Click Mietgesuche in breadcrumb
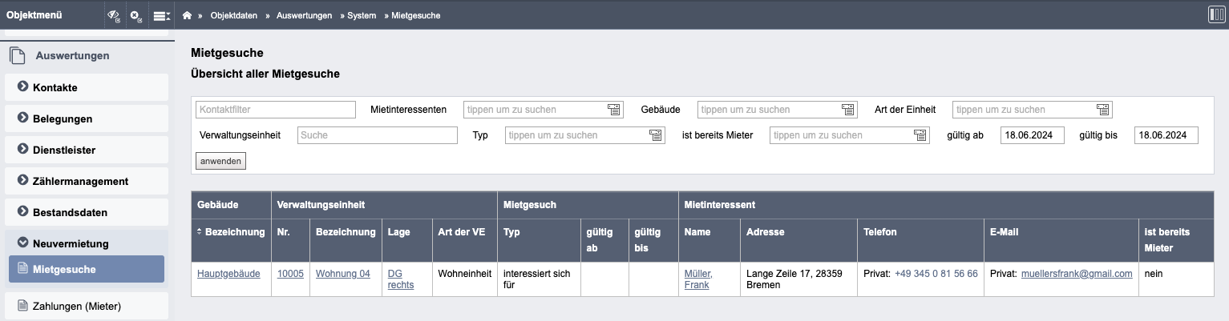Image resolution: width=1229 pixels, height=321 pixels. 415,16
